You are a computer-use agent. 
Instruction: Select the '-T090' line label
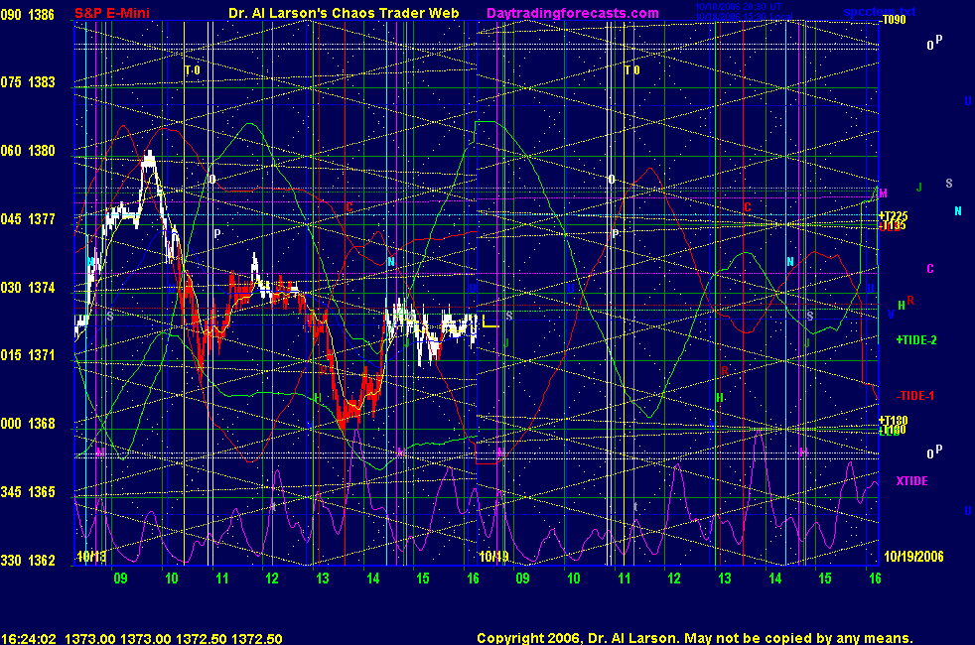(893, 20)
